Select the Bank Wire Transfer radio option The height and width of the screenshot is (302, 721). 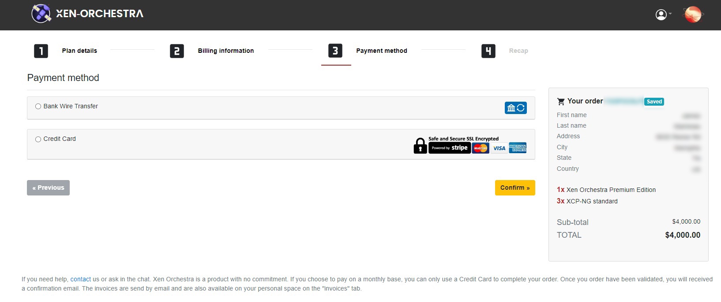click(x=38, y=107)
